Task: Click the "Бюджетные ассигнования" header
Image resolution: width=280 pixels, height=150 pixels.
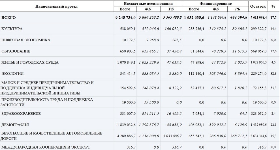Action: point(148,4)
